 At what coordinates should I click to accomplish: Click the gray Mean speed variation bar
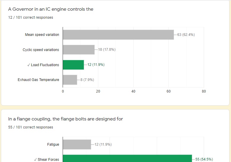click(118, 35)
